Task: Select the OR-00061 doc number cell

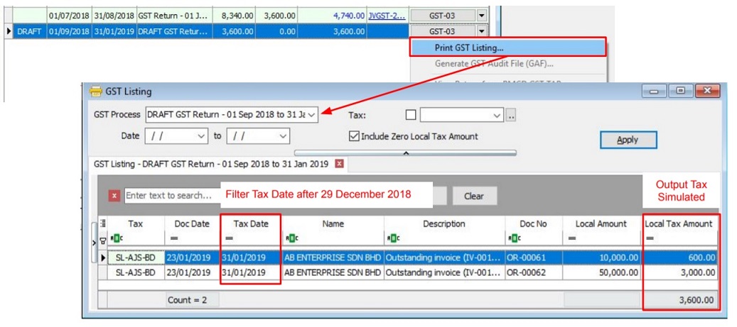Action: tap(534, 257)
